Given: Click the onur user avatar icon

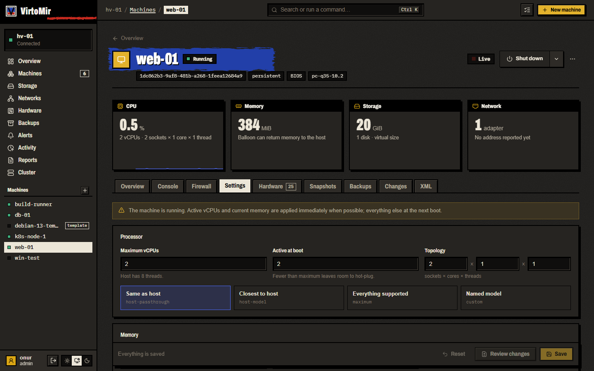Looking at the screenshot, I should [11, 361].
